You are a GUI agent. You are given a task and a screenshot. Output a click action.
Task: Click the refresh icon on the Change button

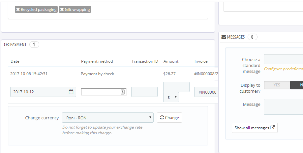click(162, 118)
